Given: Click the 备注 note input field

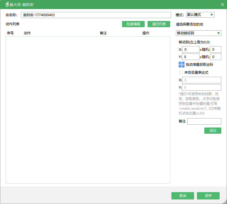Looking at the screenshot, I should pyautogui.click(x=204, y=121).
